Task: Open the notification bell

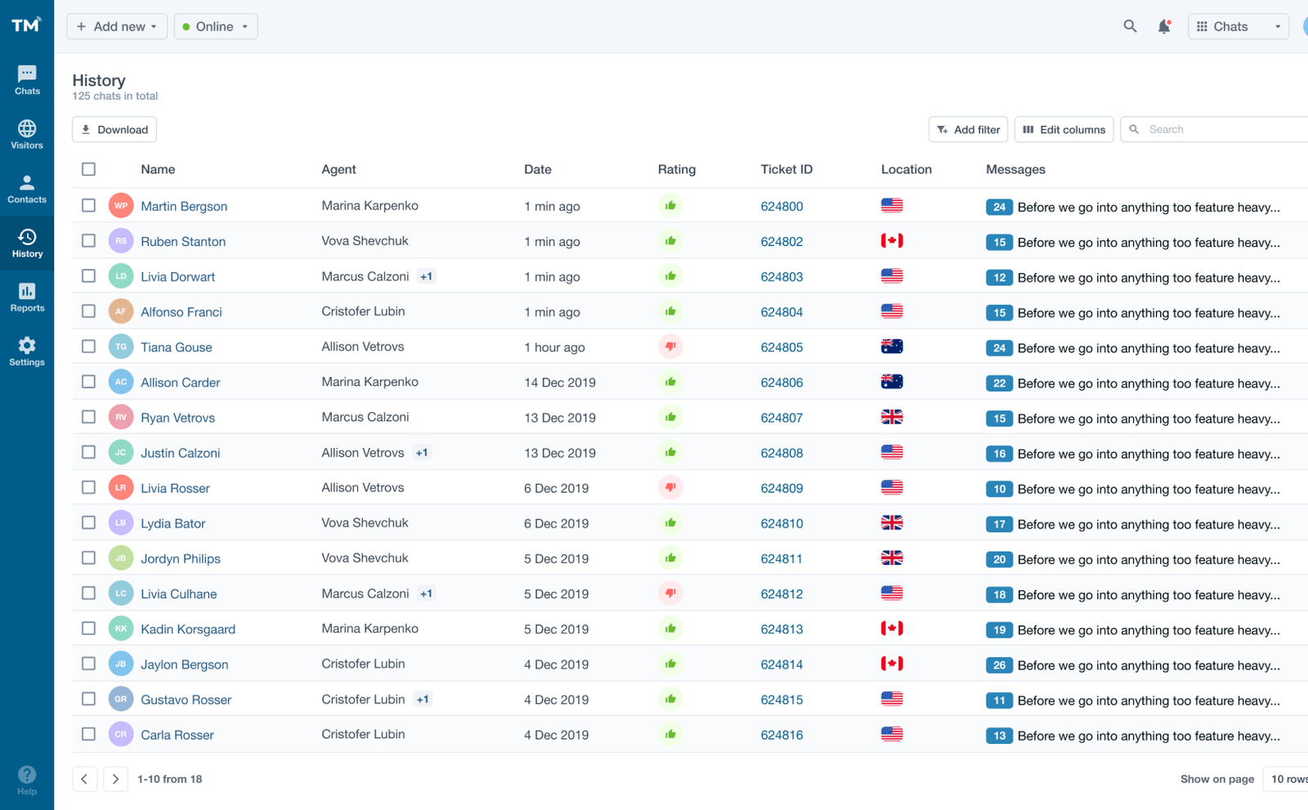Action: click(x=1163, y=25)
